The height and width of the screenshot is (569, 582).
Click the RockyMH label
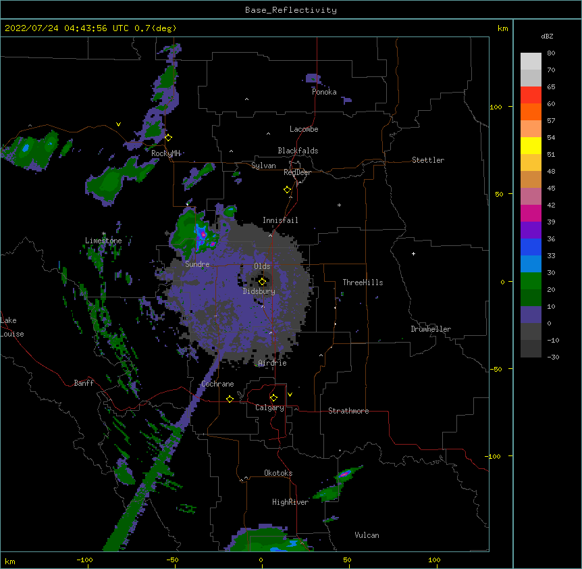pos(165,153)
